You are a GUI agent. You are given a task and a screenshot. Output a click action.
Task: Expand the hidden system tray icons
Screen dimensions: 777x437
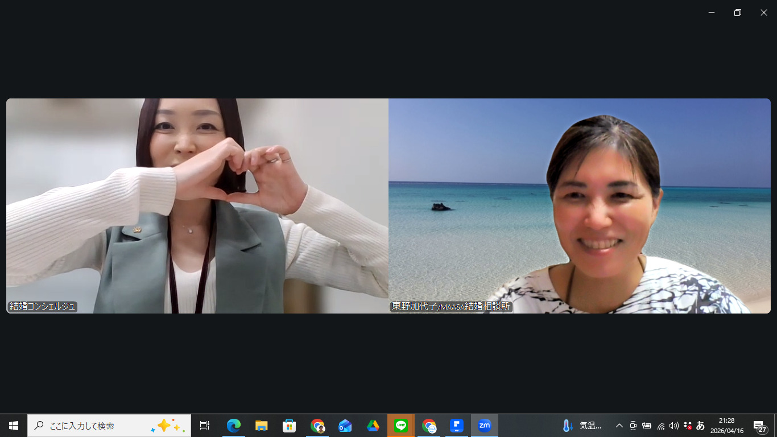[619, 426]
